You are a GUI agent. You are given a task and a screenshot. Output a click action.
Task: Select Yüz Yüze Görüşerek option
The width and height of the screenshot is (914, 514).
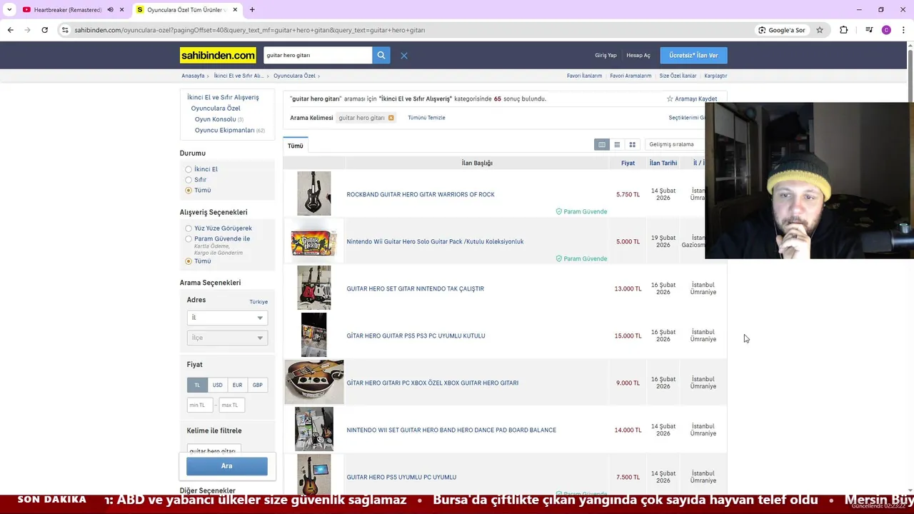189,228
